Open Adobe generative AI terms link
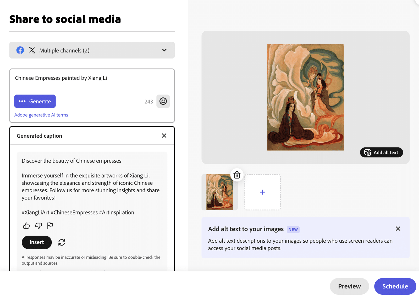 pyautogui.click(x=41, y=115)
